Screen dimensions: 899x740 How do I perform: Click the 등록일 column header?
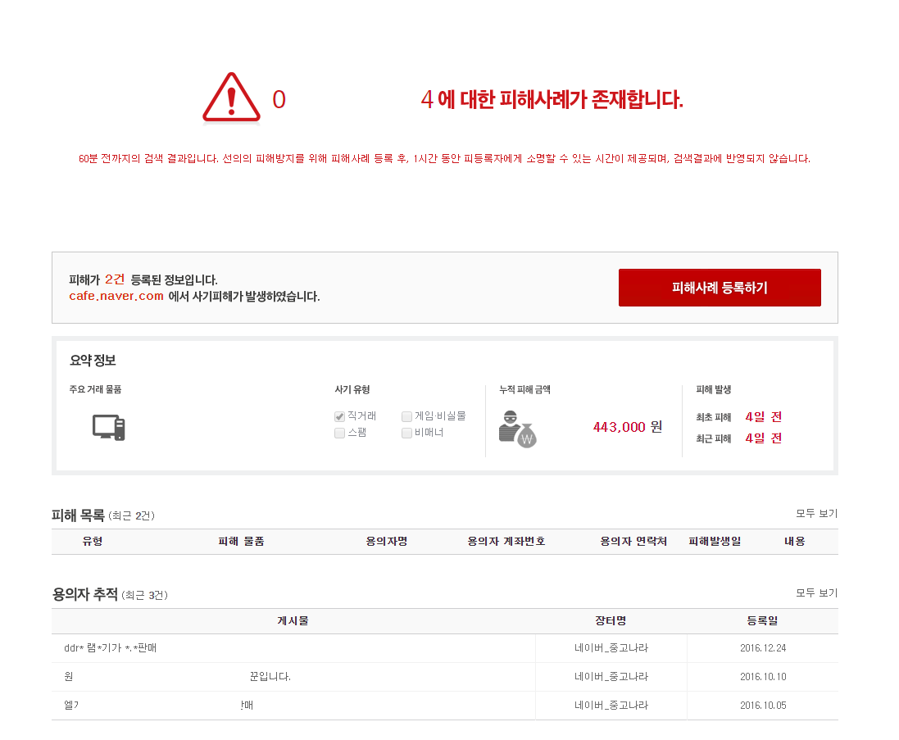tap(762, 621)
